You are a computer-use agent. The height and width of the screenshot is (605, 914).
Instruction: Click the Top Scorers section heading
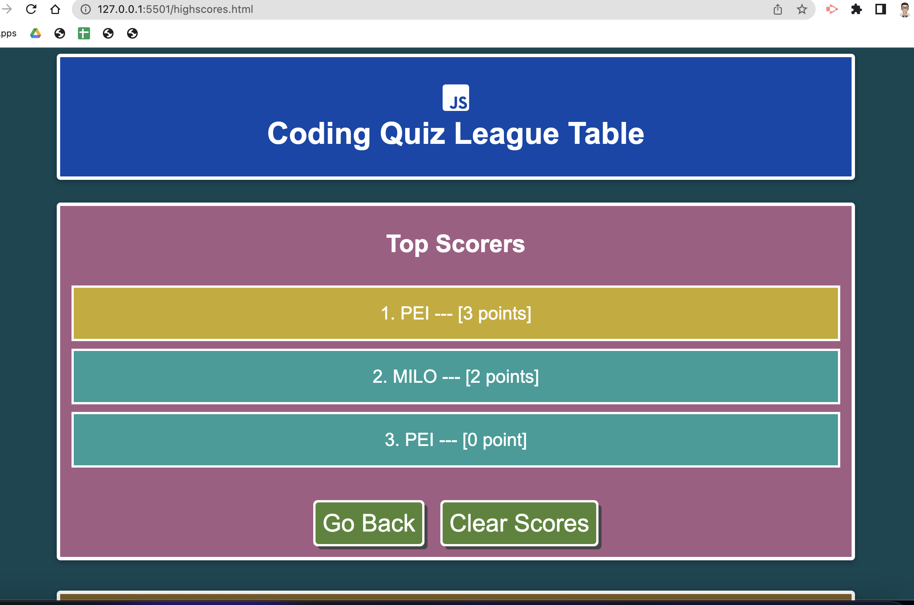456,243
